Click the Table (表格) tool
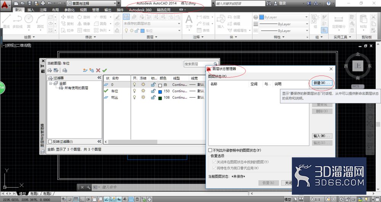The image size is (381, 202). coord(203,30)
